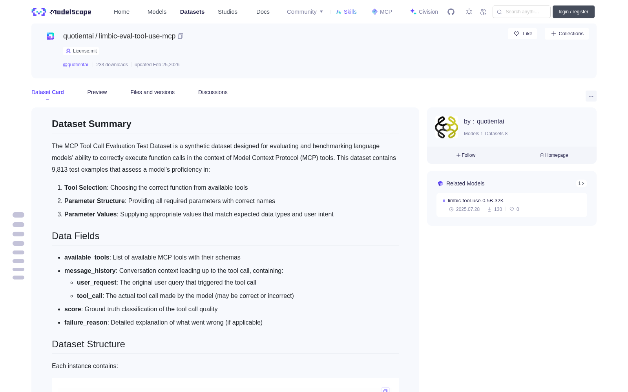Click the 'Data Fields' heading
Viewport: 628px width, 392px height.
point(76,236)
